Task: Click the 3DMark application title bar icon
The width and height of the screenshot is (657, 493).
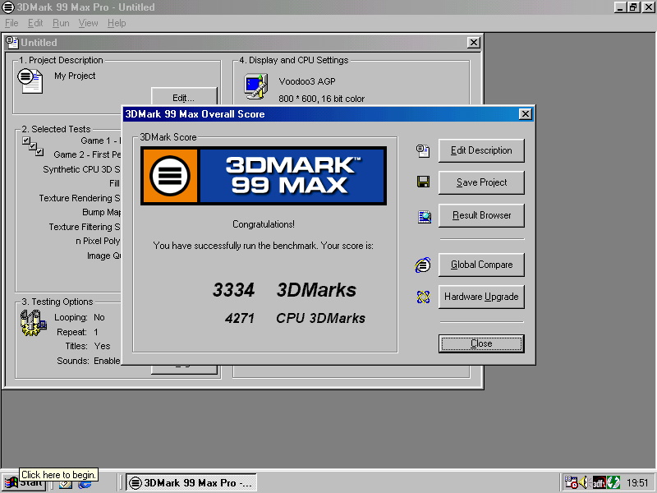Action: pyautogui.click(x=8, y=7)
